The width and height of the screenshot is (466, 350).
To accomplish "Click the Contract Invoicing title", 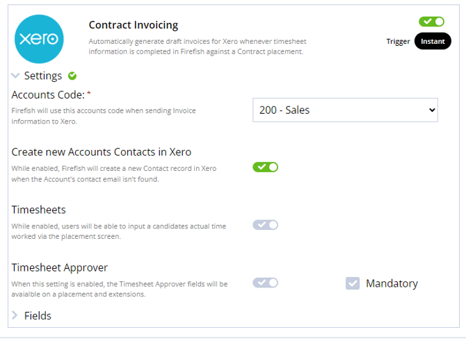I will 134,25.
